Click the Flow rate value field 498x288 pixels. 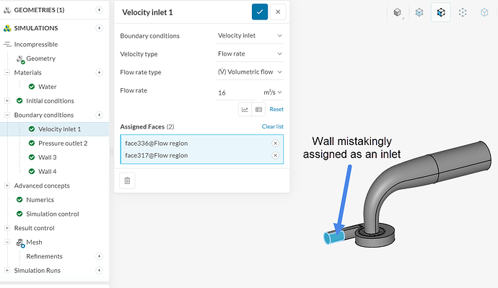[235, 92]
